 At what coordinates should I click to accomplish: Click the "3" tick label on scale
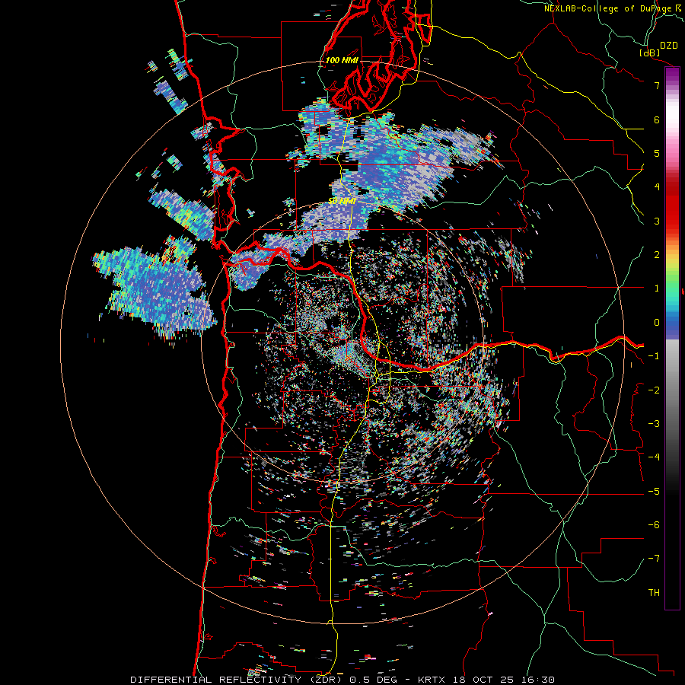click(x=657, y=221)
